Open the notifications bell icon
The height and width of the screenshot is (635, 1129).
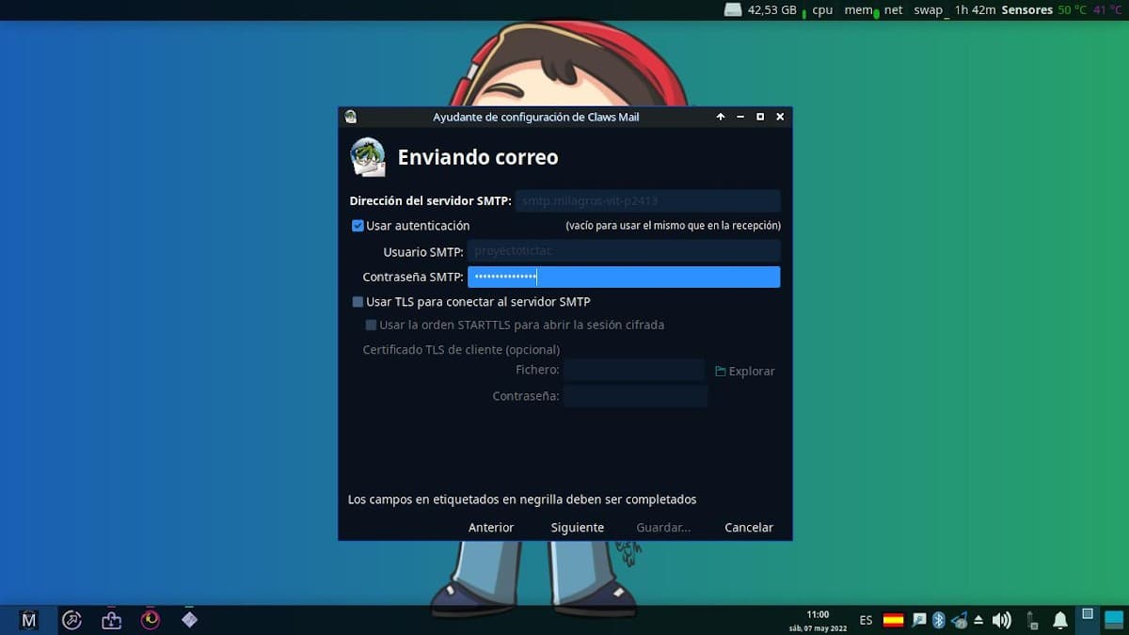[x=1060, y=620]
